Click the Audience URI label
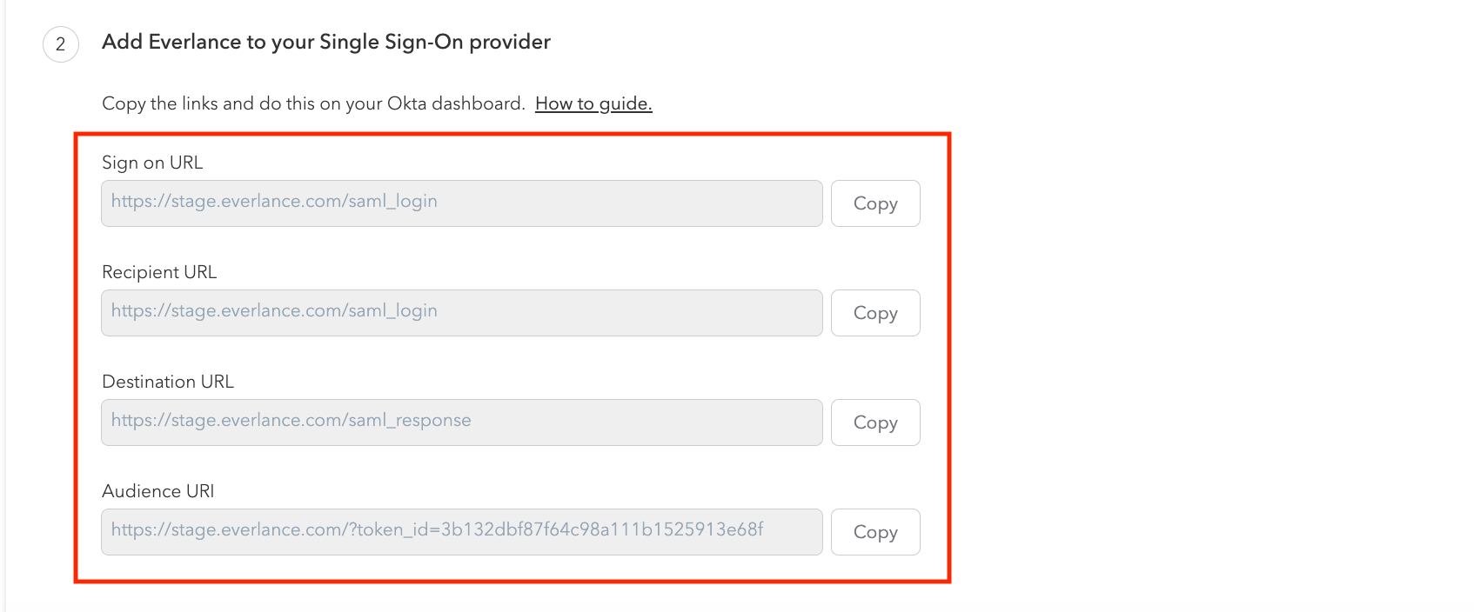Screen dimensions: 1474x612 (x=158, y=491)
